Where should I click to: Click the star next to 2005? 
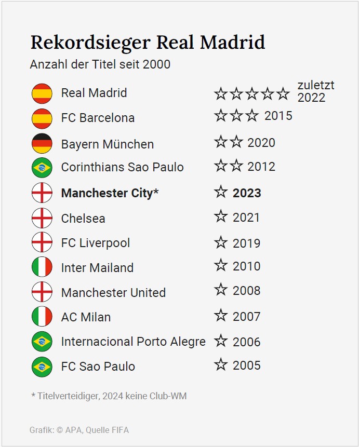tap(221, 365)
